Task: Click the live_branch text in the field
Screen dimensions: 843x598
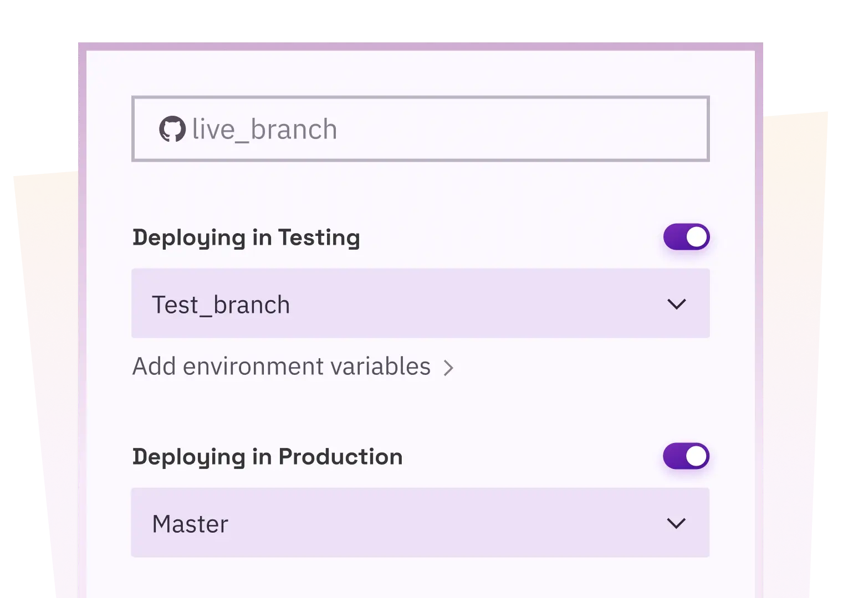Action: coord(265,130)
